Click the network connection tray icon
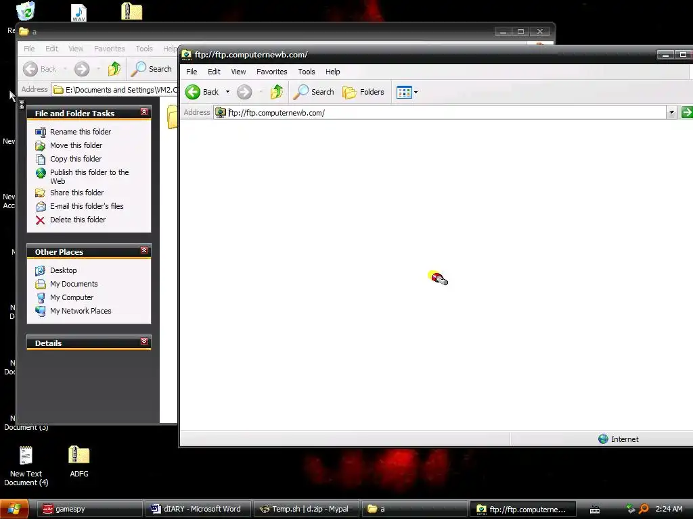 (x=631, y=509)
